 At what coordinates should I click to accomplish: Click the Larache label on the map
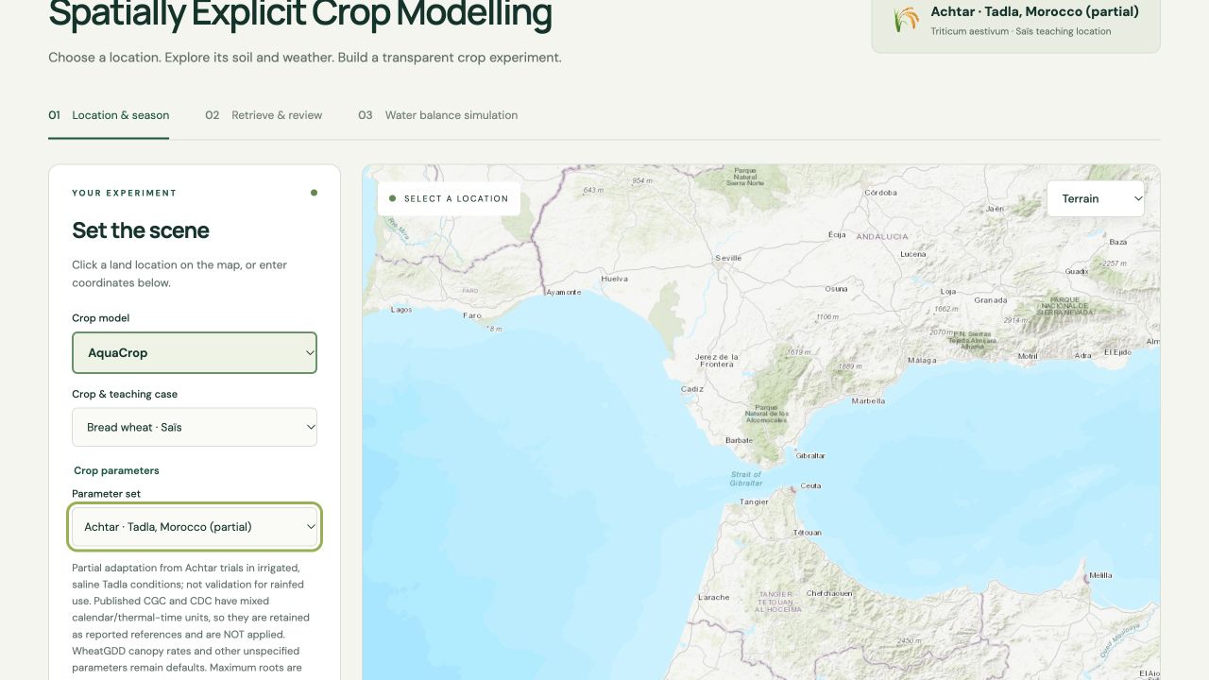713,597
